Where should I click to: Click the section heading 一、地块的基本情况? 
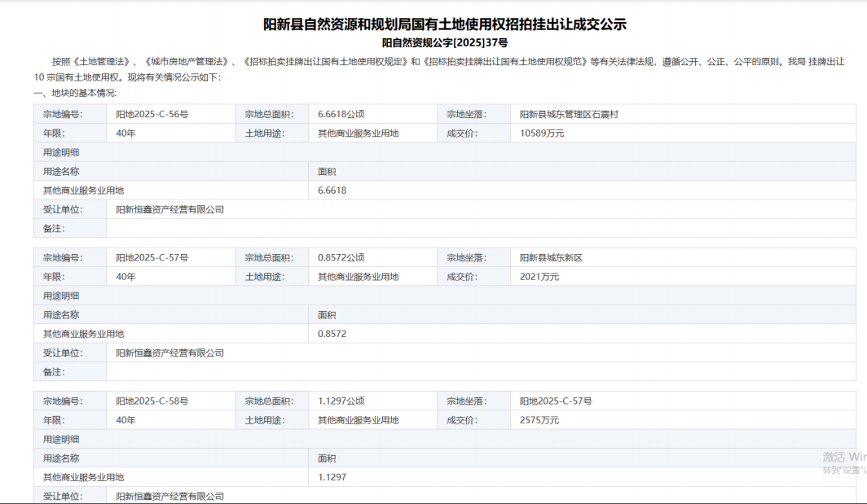(x=75, y=93)
